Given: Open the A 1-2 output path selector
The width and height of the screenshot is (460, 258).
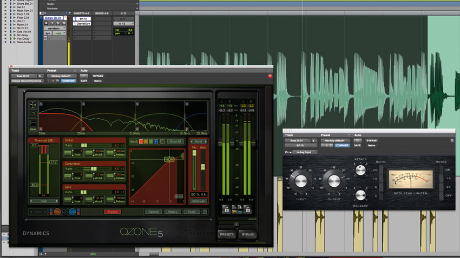Looking at the screenshot, I should pos(123,23).
